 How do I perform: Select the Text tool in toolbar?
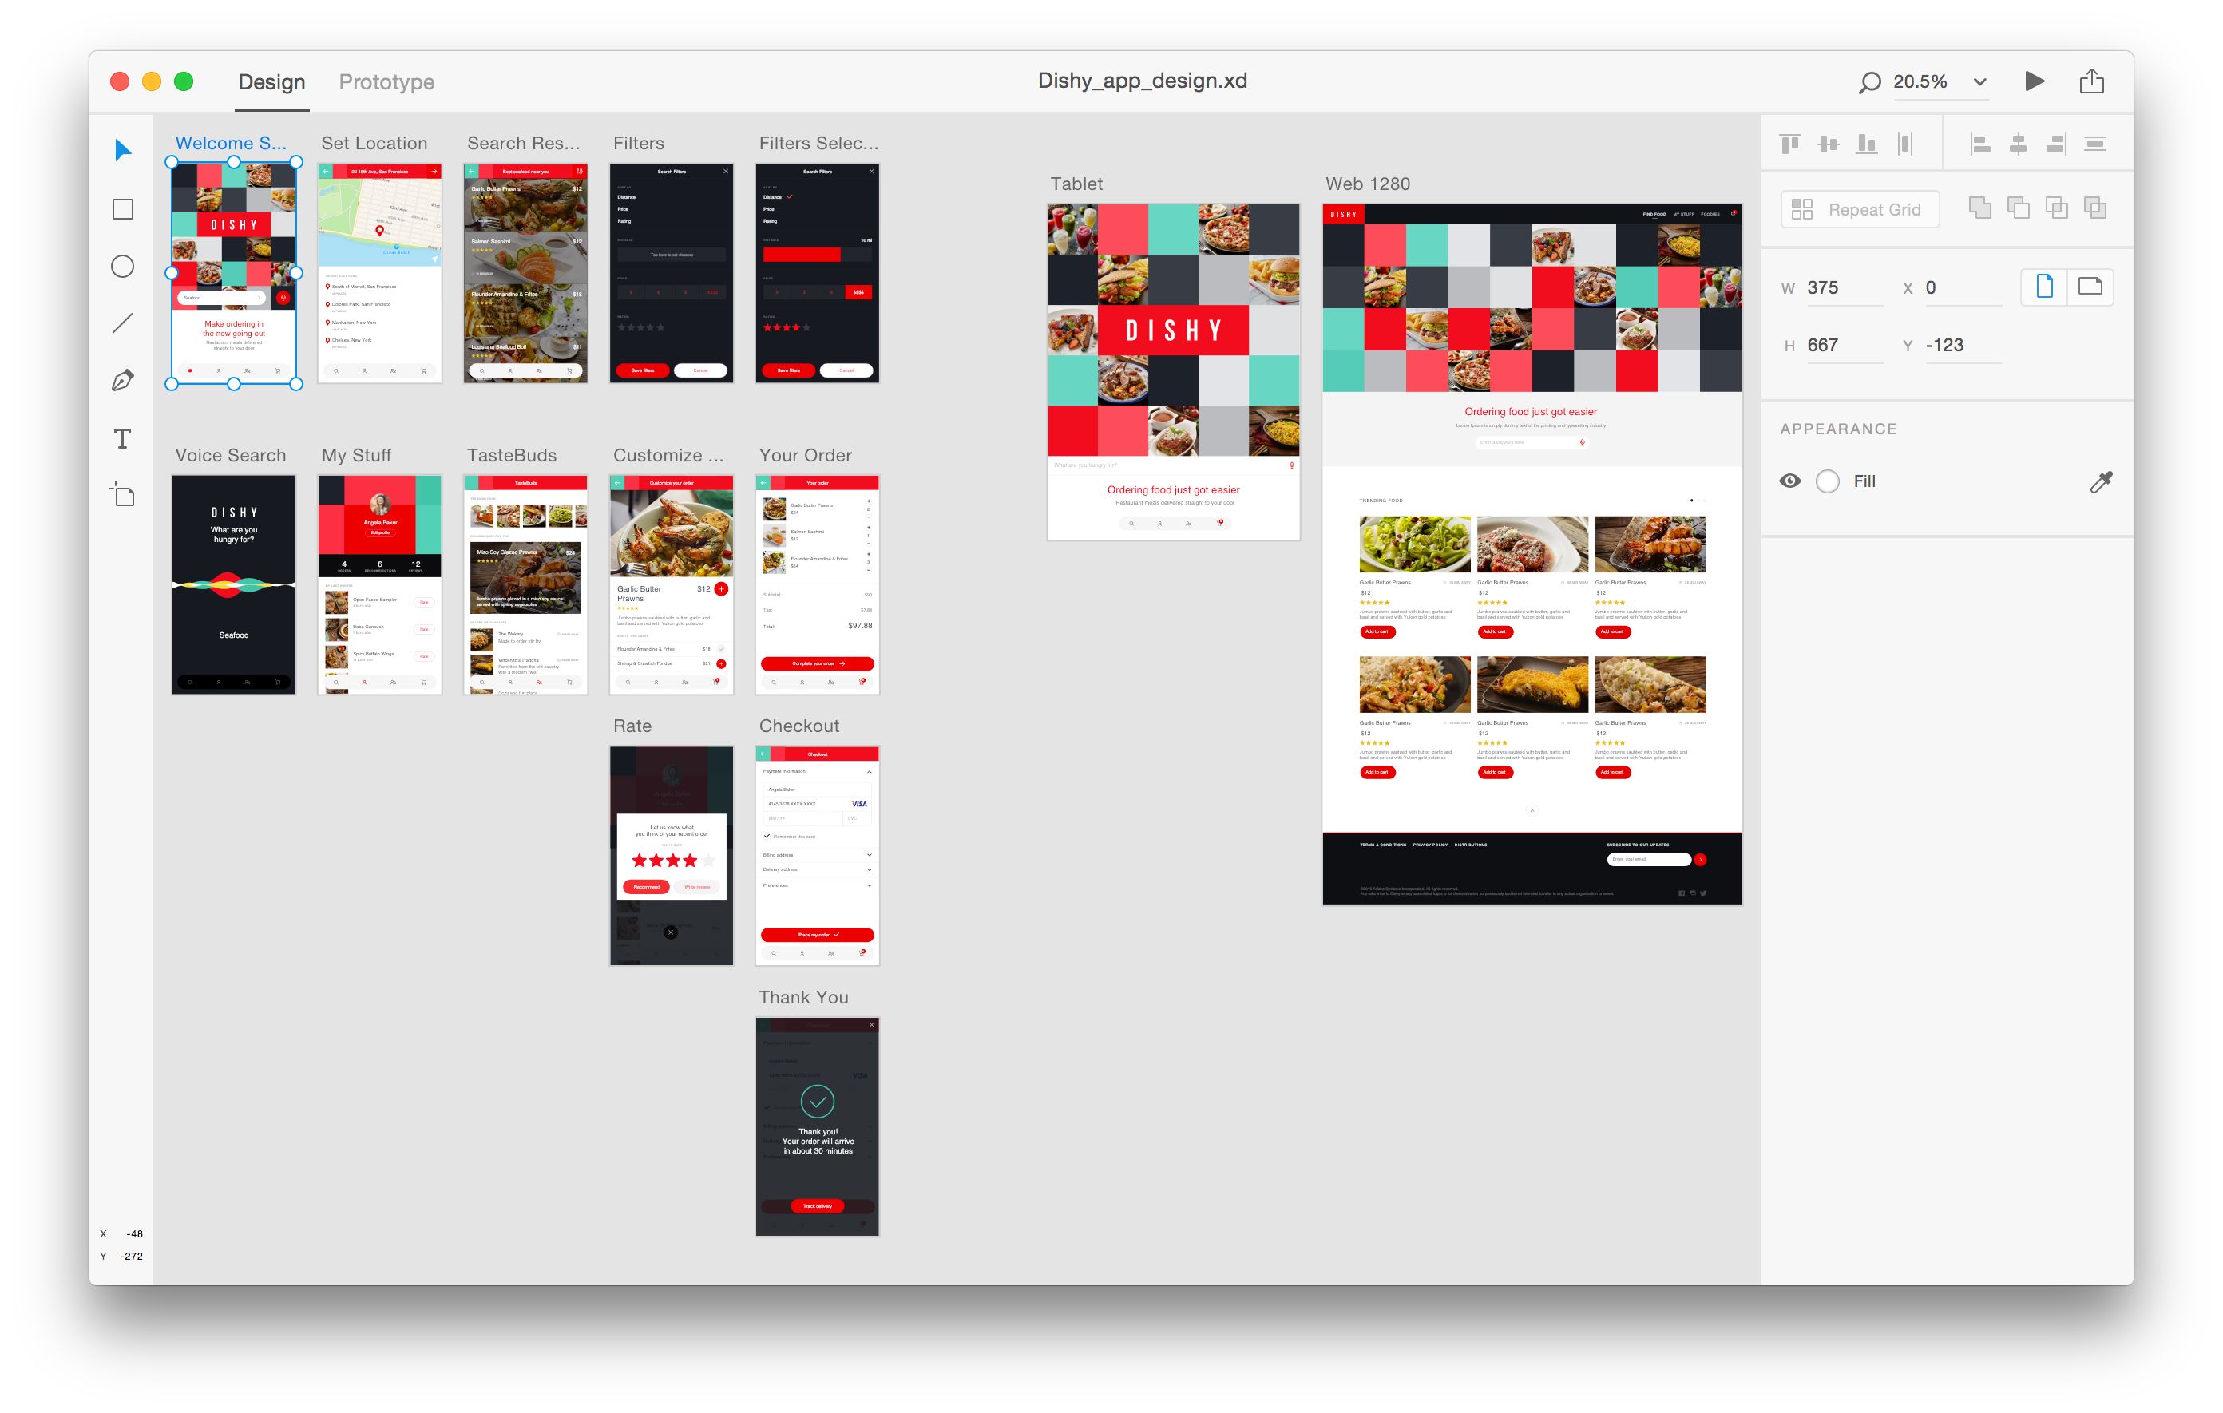click(x=126, y=437)
